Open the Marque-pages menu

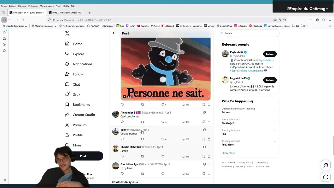(x=47, y=6)
